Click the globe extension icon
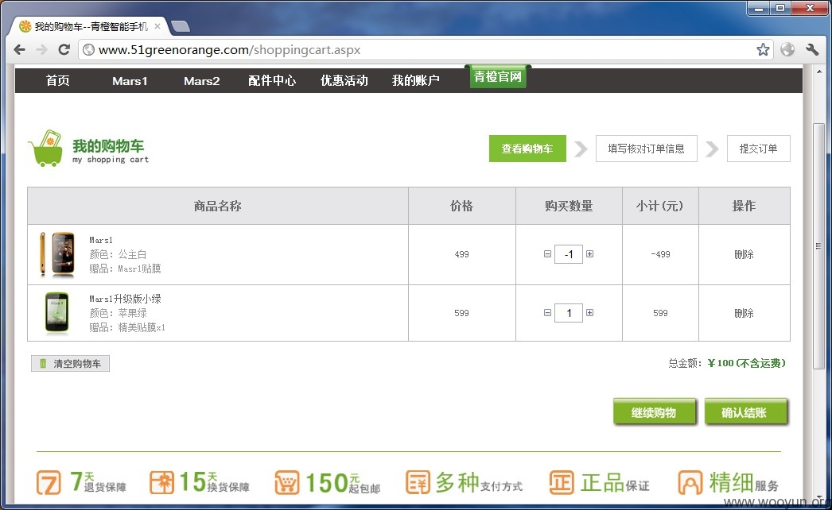 coord(787,50)
